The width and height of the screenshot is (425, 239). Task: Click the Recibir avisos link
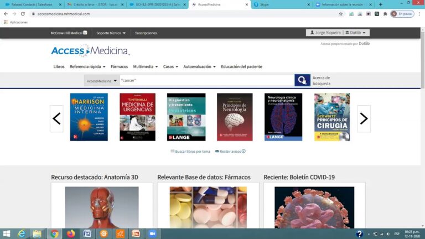(228, 152)
